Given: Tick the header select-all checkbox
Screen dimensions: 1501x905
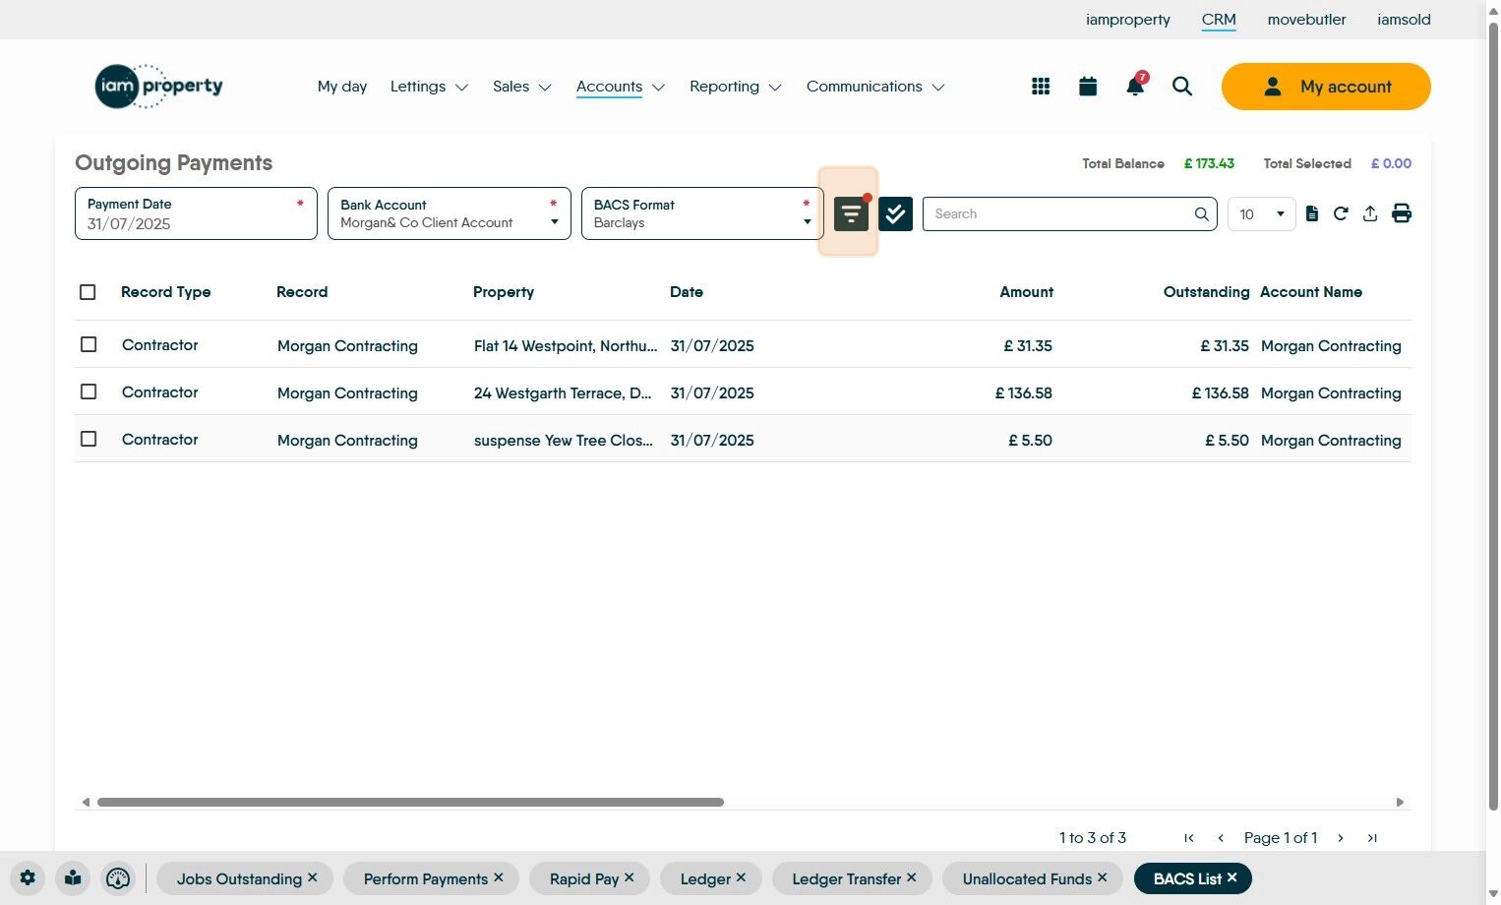Looking at the screenshot, I should coord(88,292).
